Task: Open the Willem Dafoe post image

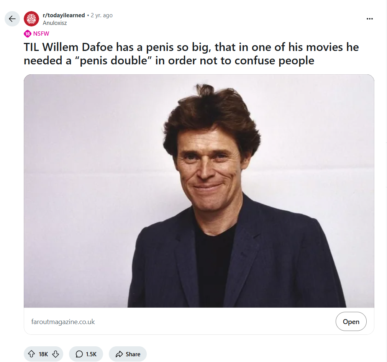Action: point(199,191)
